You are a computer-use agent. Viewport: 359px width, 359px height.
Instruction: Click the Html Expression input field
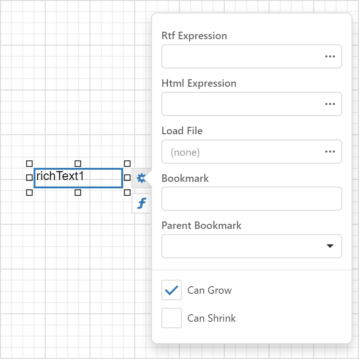click(x=240, y=104)
